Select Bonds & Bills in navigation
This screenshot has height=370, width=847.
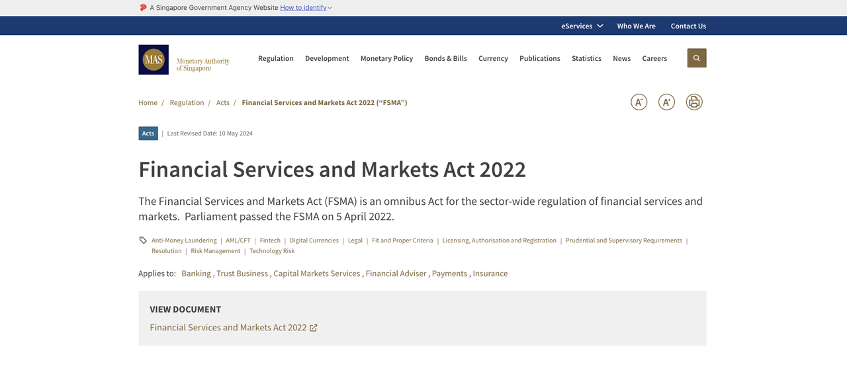pyautogui.click(x=445, y=58)
